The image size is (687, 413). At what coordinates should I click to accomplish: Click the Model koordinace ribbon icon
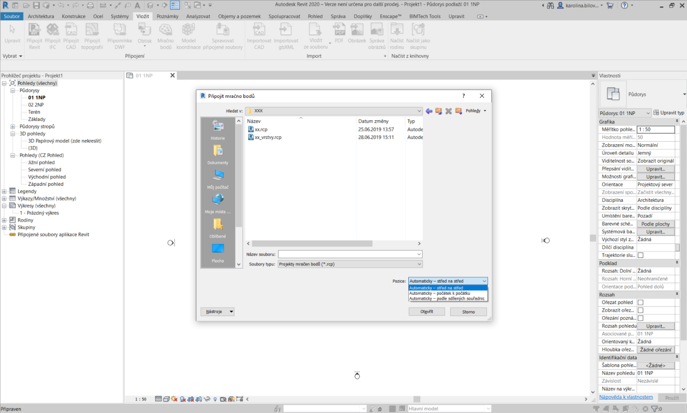(188, 37)
